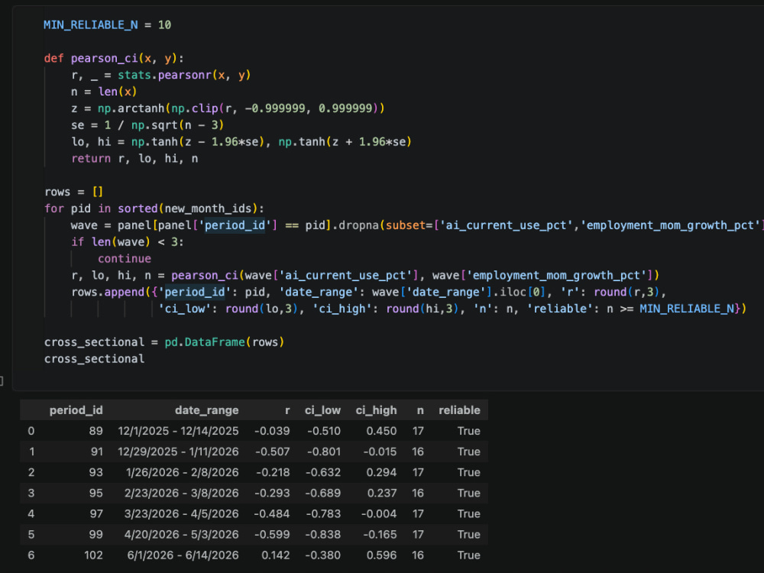The image size is (764, 573).
Task: Click ci_low value -0.801
Action: click(x=323, y=452)
